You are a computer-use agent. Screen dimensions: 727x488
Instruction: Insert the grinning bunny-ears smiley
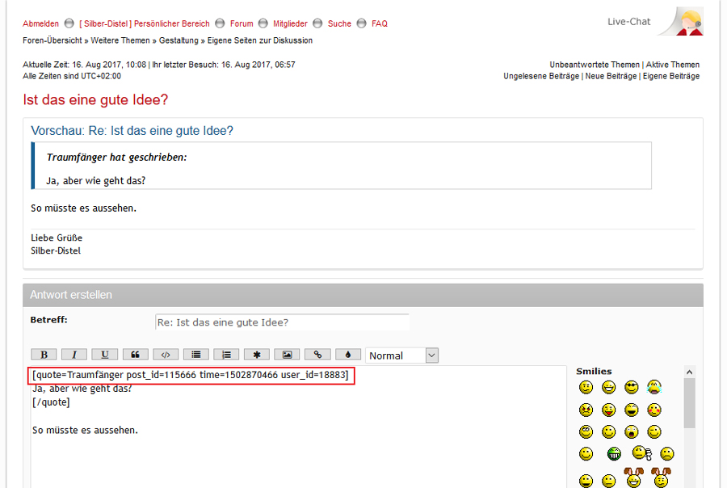(x=634, y=477)
